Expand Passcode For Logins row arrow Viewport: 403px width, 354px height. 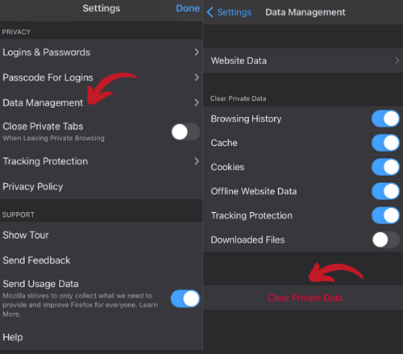(x=197, y=77)
